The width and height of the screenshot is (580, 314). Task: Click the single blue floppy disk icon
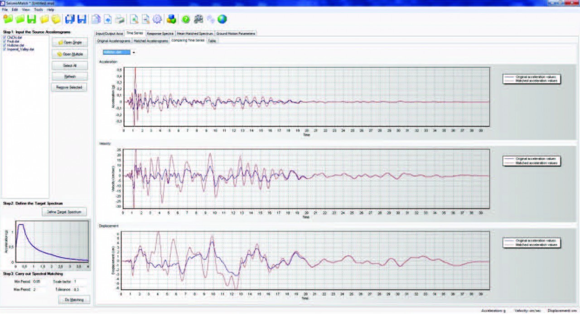(82, 19)
